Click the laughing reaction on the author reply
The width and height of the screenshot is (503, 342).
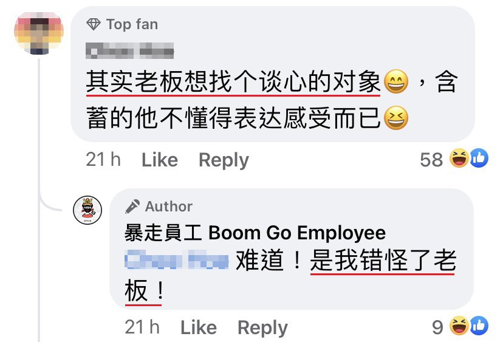tap(459, 326)
